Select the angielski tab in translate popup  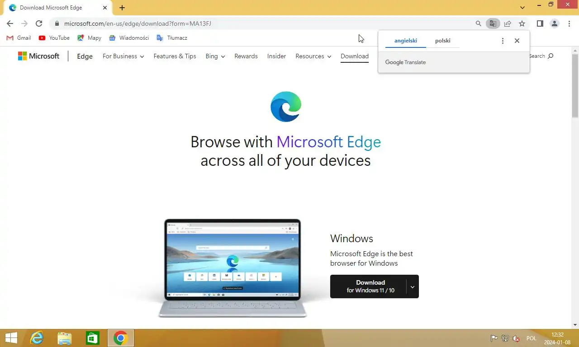[x=406, y=41]
